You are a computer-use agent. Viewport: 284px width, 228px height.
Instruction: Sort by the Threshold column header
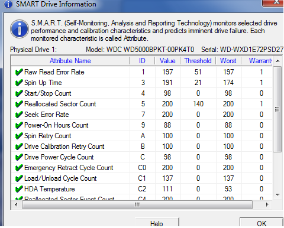pos(198,61)
